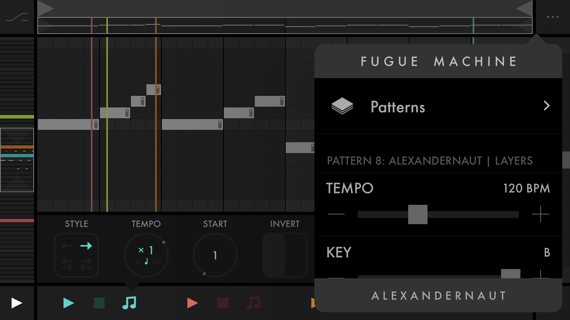The image size is (570, 320).
Task: Expand Patterns with the chevron arrow
Action: click(547, 106)
